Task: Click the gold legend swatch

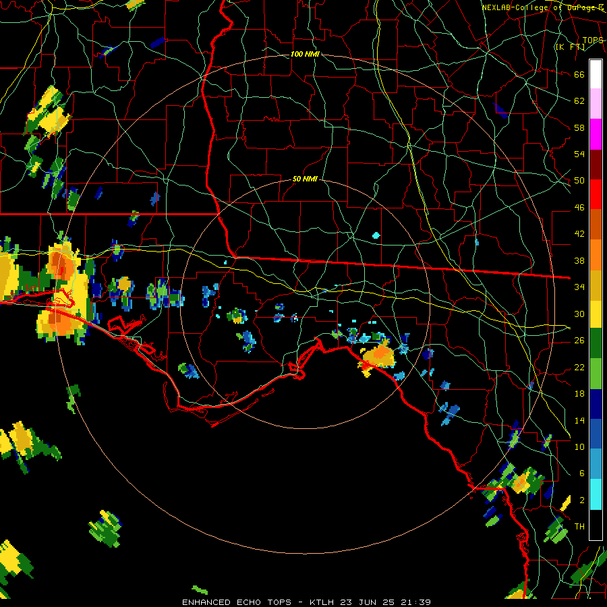Action: click(596, 285)
